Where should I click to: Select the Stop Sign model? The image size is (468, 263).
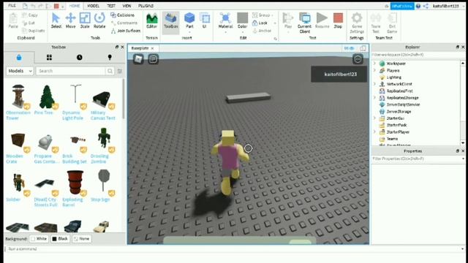(x=103, y=186)
